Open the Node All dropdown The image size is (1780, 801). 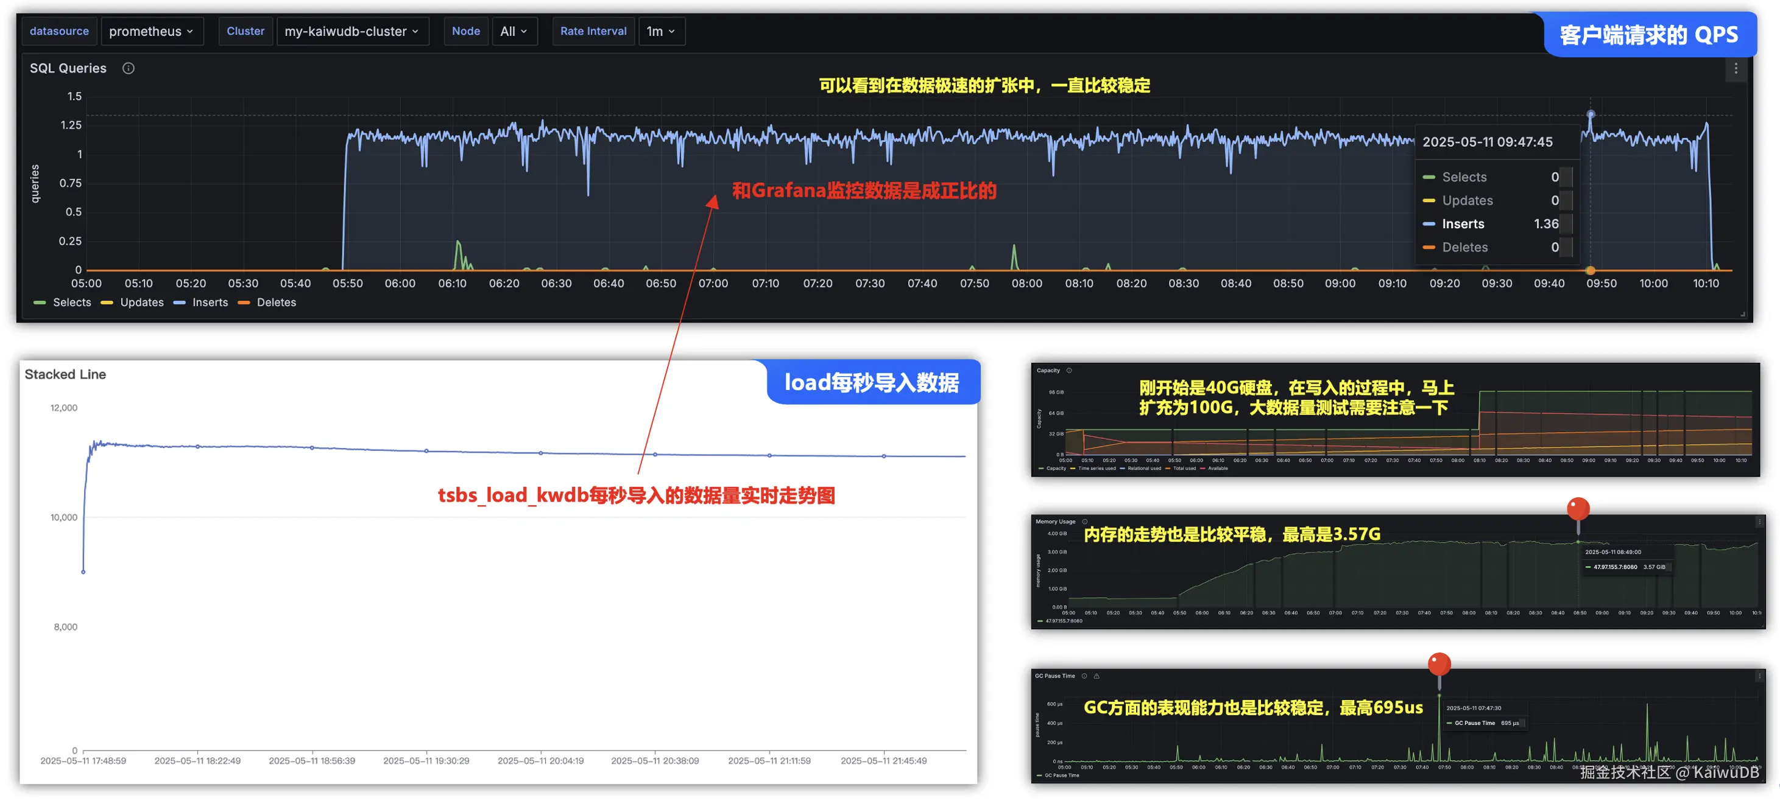(514, 31)
